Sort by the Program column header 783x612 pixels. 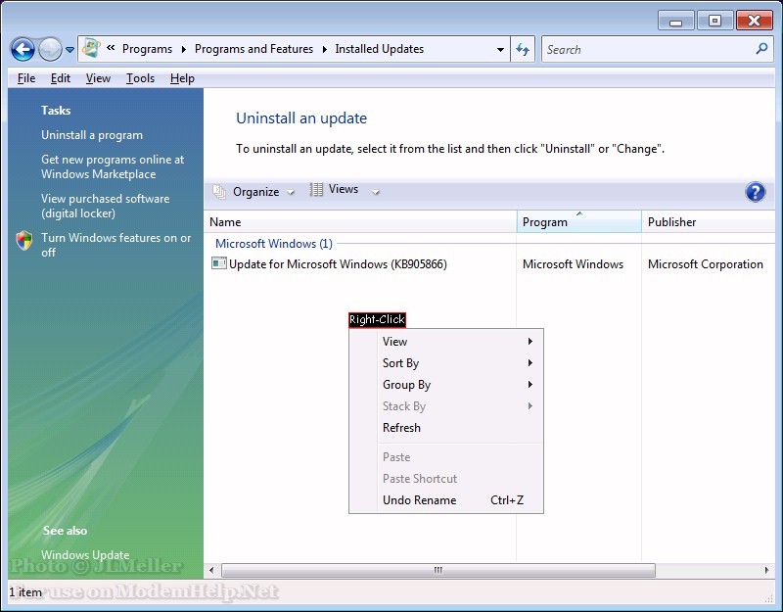coord(579,222)
